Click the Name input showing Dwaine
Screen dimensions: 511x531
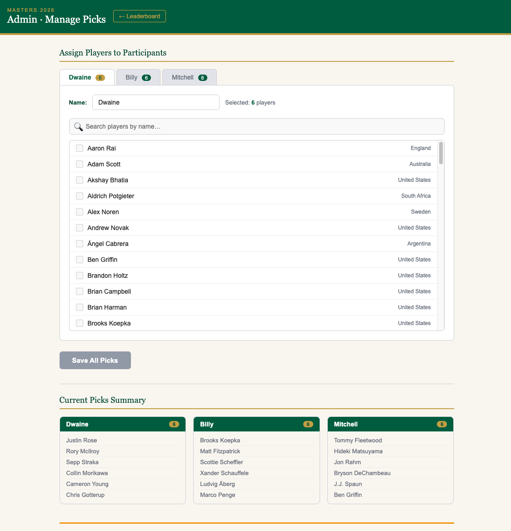coord(155,102)
